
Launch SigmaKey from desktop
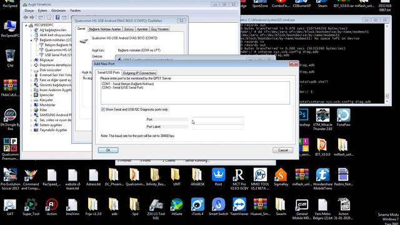(281, 176)
